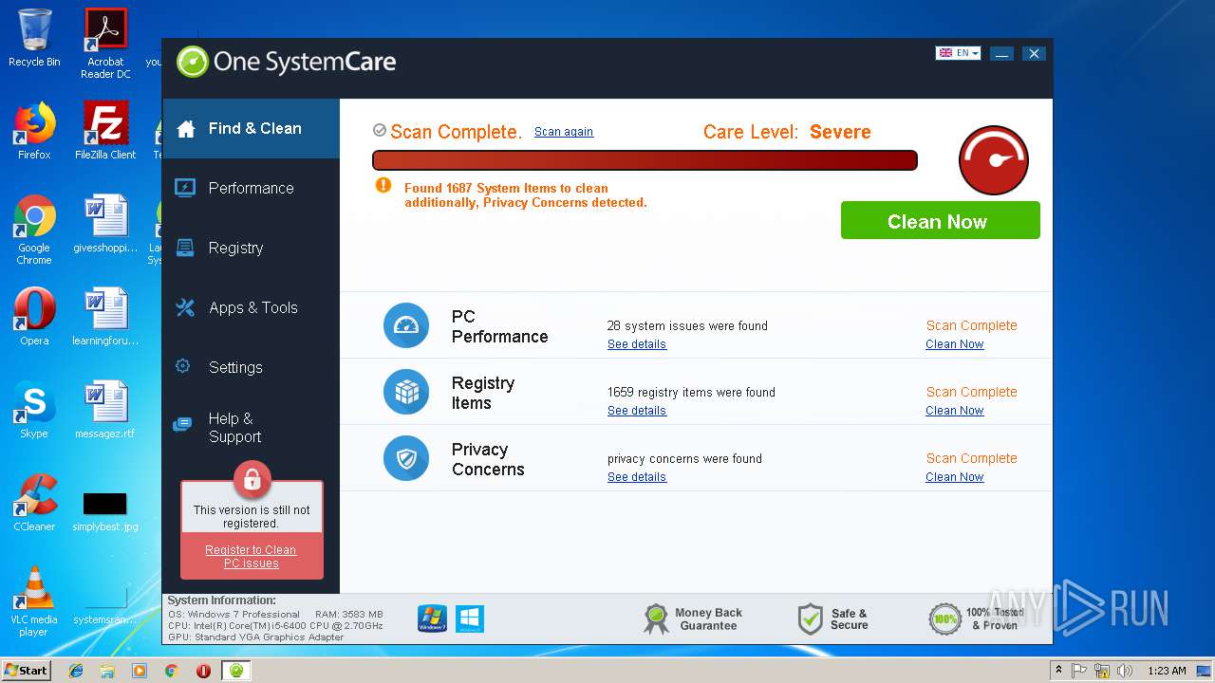Go to Apps & Tools

click(251, 307)
